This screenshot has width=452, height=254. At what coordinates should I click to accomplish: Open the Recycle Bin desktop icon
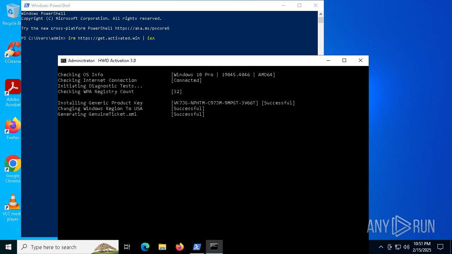[13, 15]
